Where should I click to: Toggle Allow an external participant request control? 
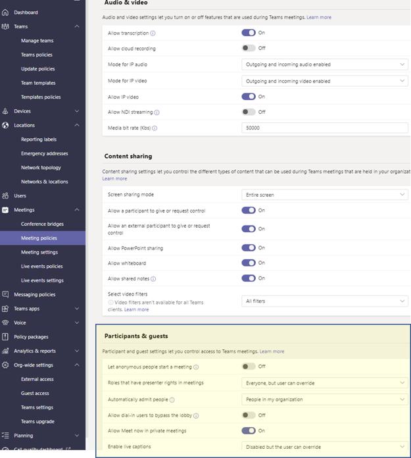tap(249, 229)
